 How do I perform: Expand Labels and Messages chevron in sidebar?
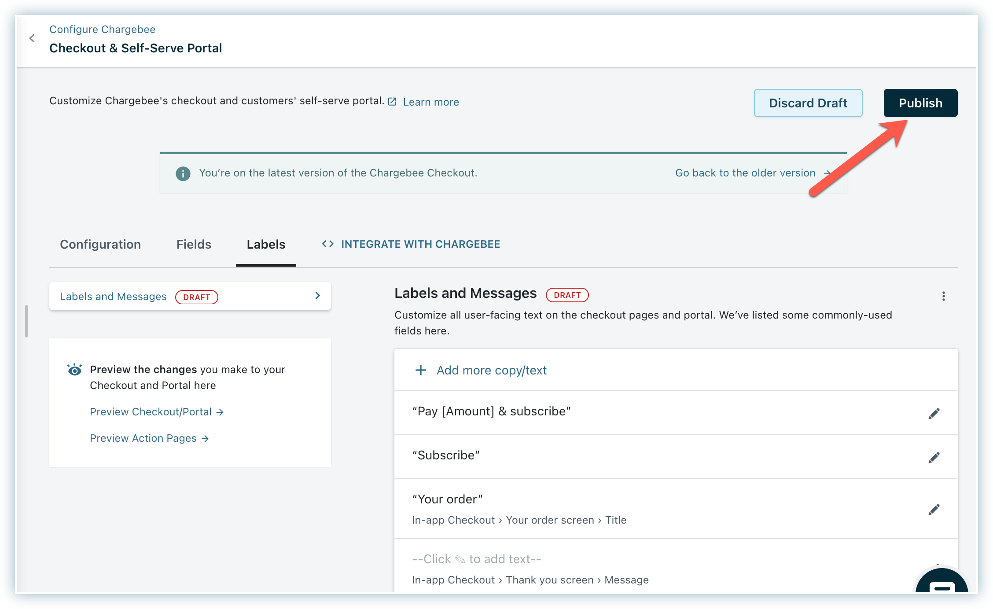(317, 296)
